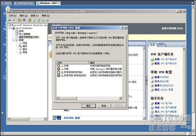Click the network list scroll-right arrow
Viewport: 196px width, 136px height.
point(120,98)
